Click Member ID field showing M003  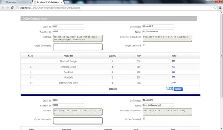tap(68, 105)
